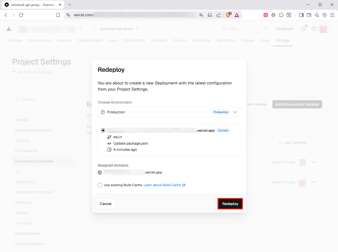The height and width of the screenshot is (252, 338).
Task: Open the browser hamburger menu
Action: pyautogui.click(x=332, y=15)
